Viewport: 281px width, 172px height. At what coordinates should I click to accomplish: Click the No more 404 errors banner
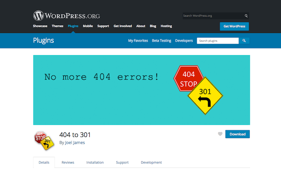142,90
